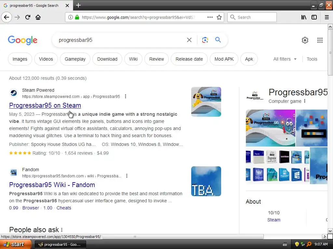The height and width of the screenshot is (249, 333).
Task: Open options for Steam Powered result
Action: coord(126,96)
